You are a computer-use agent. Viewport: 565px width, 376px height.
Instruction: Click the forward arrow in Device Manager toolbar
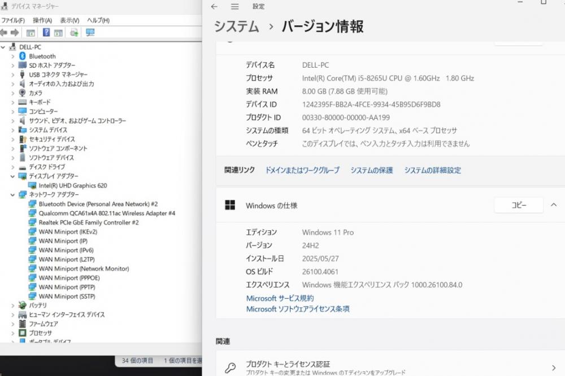pos(15,33)
